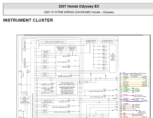The width and height of the screenshot is (153, 118).
Task: Click the 'INTERIOR LIGHTS SYSTEM' destination label
Action: pyautogui.click(x=137, y=106)
